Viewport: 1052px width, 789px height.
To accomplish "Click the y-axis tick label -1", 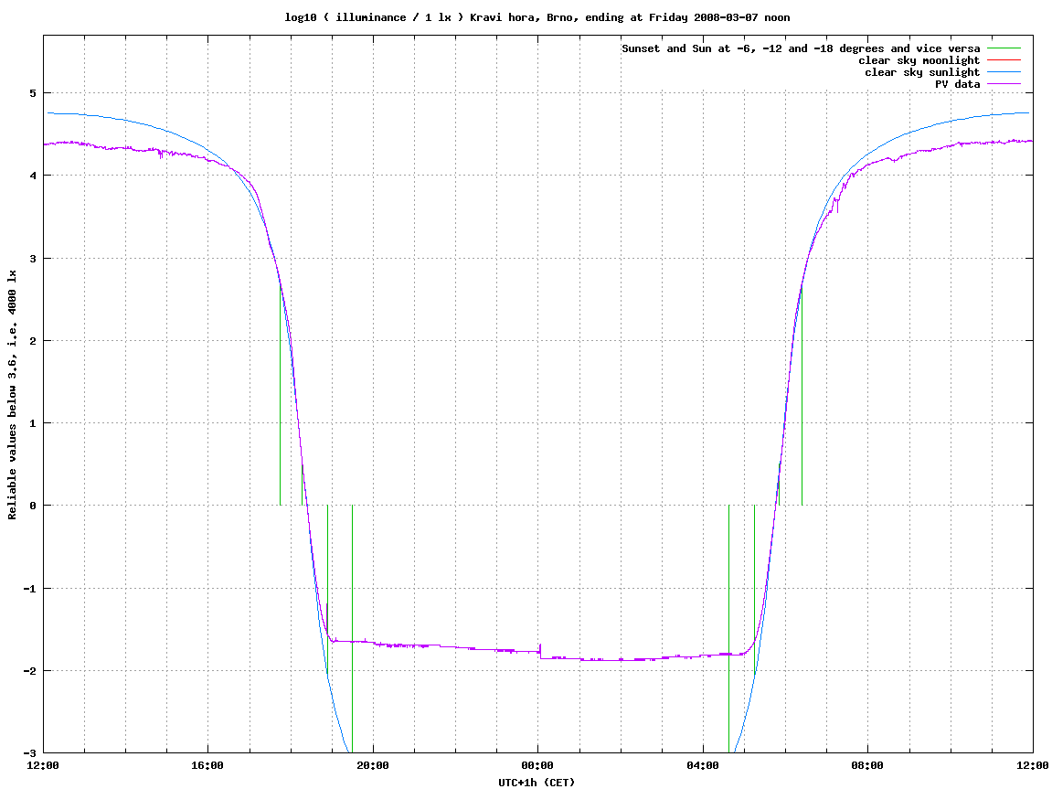I will pos(29,589).
